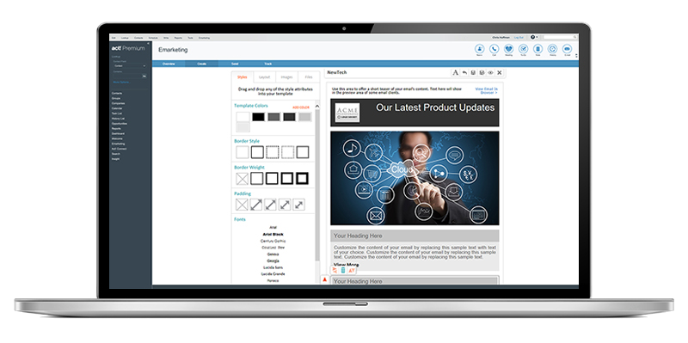This screenshot has width=688, height=343.
Task: Open the Images tab
Action: pos(287,77)
